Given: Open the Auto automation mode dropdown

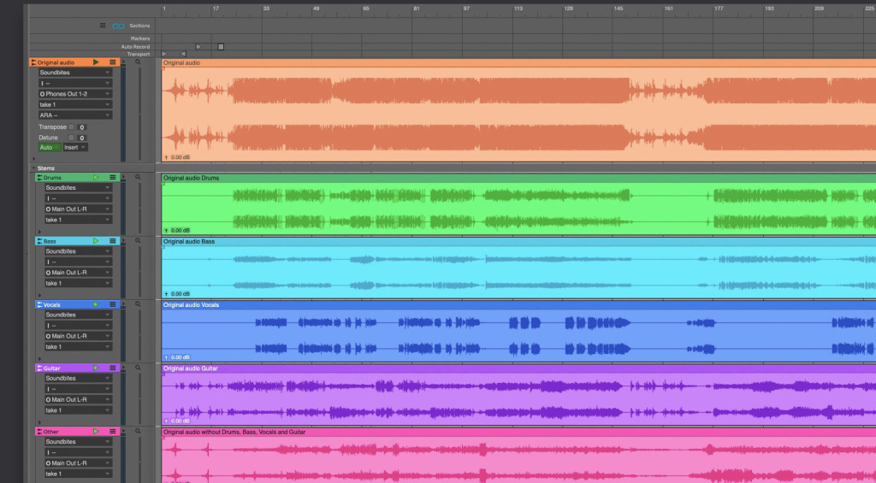Looking at the screenshot, I should (49, 147).
